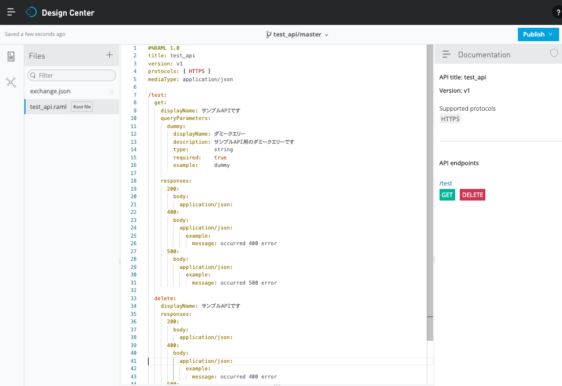This screenshot has width=562, height=386.
Task: Open the test_api/master branch dropdown
Action: click(297, 34)
